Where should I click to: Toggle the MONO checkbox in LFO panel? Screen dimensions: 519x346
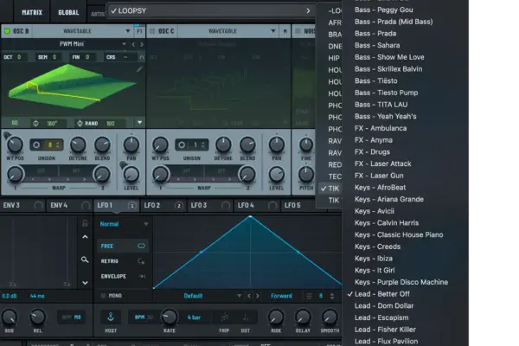click(103, 295)
